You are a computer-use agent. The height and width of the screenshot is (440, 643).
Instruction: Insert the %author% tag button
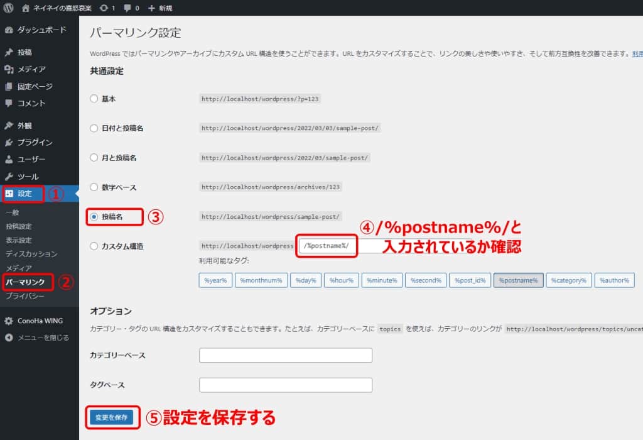(x=614, y=280)
